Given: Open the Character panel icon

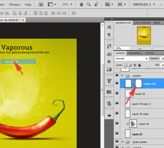Looking at the screenshot, I should coord(109,27).
